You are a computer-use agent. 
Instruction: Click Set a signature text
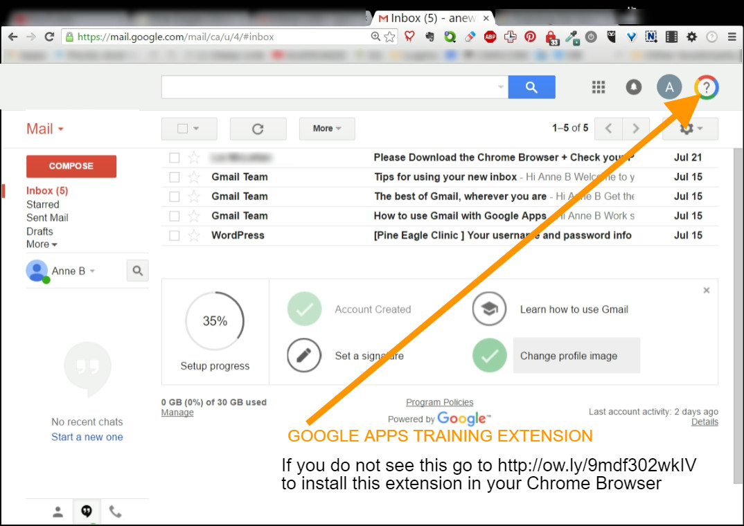tap(369, 356)
